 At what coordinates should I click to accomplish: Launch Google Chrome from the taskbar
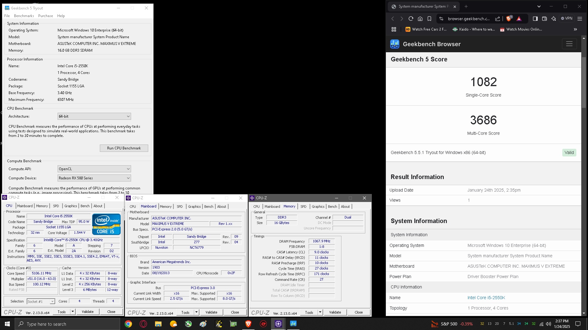128,324
